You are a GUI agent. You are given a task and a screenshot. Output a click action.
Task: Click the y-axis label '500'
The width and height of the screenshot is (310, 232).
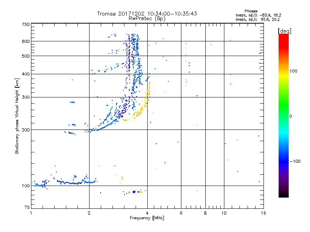(26, 56)
